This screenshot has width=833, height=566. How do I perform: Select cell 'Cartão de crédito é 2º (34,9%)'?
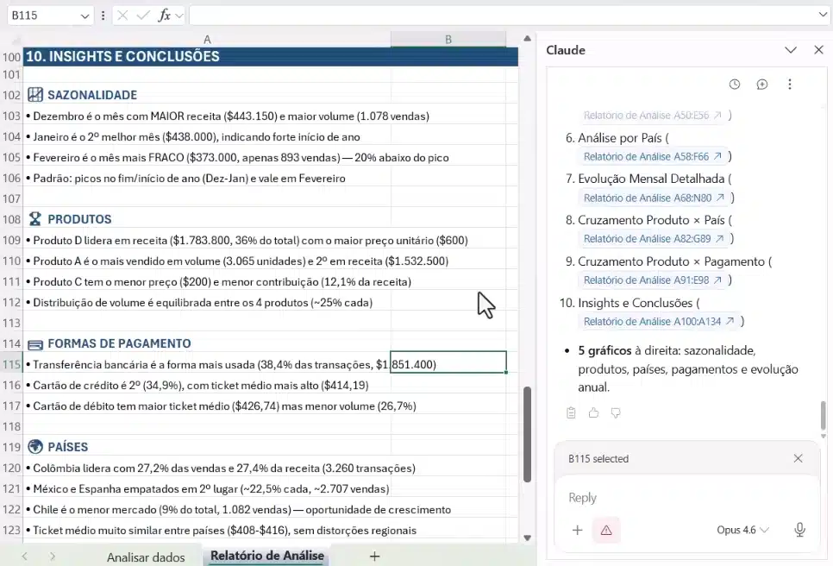(207, 386)
